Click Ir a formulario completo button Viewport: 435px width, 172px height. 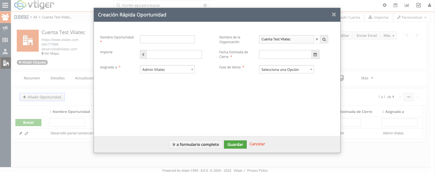click(196, 145)
